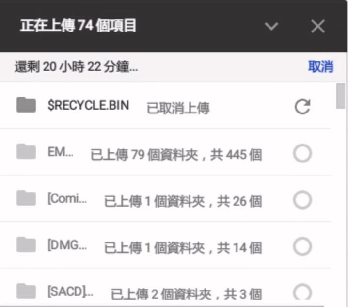Click the progress circle for EM... folder
The height and width of the screenshot is (307, 348).
(x=302, y=154)
